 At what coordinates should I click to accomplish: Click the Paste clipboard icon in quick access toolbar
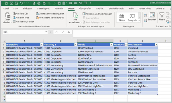pos(44,3)
